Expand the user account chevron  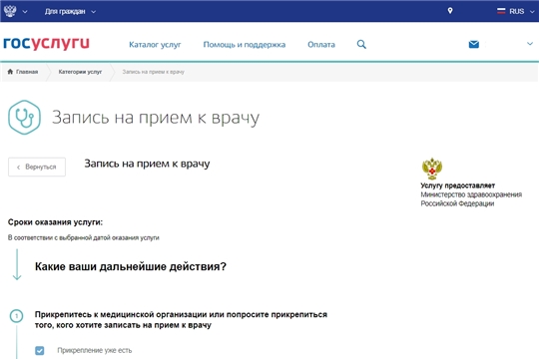pyautogui.click(x=530, y=44)
